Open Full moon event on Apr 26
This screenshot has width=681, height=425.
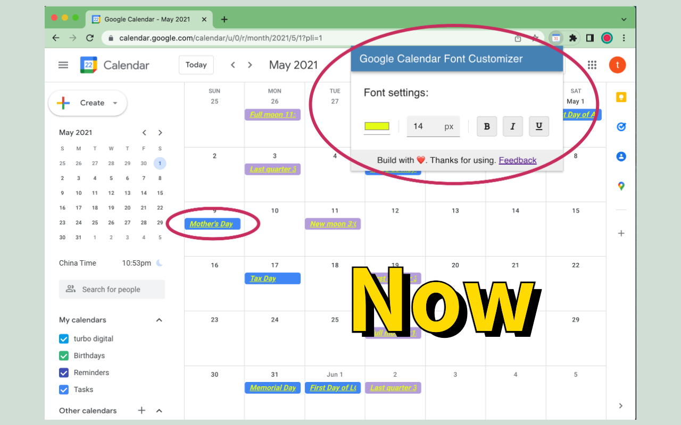272,114
